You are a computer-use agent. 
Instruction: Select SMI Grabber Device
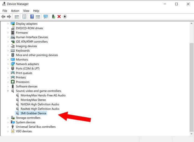click(x=34, y=113)
